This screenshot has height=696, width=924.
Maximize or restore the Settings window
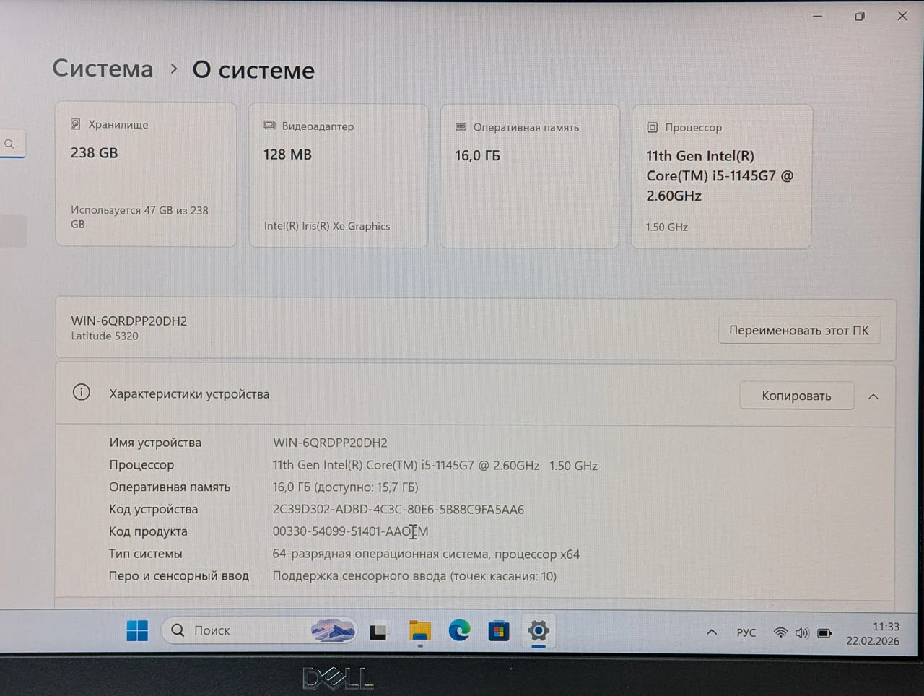860,16
